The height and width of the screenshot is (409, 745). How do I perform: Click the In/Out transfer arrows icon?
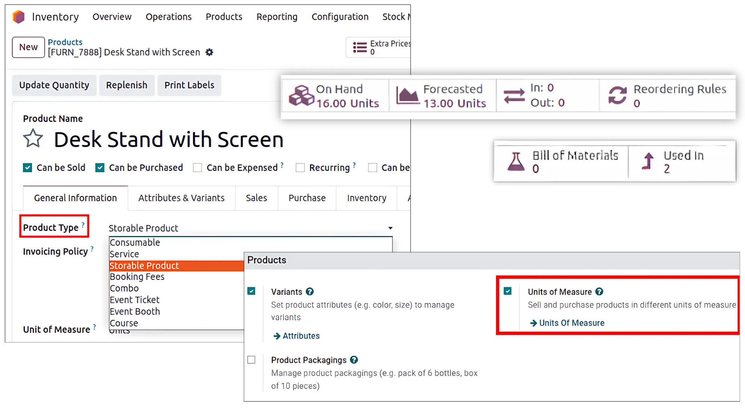click(514, 96)
